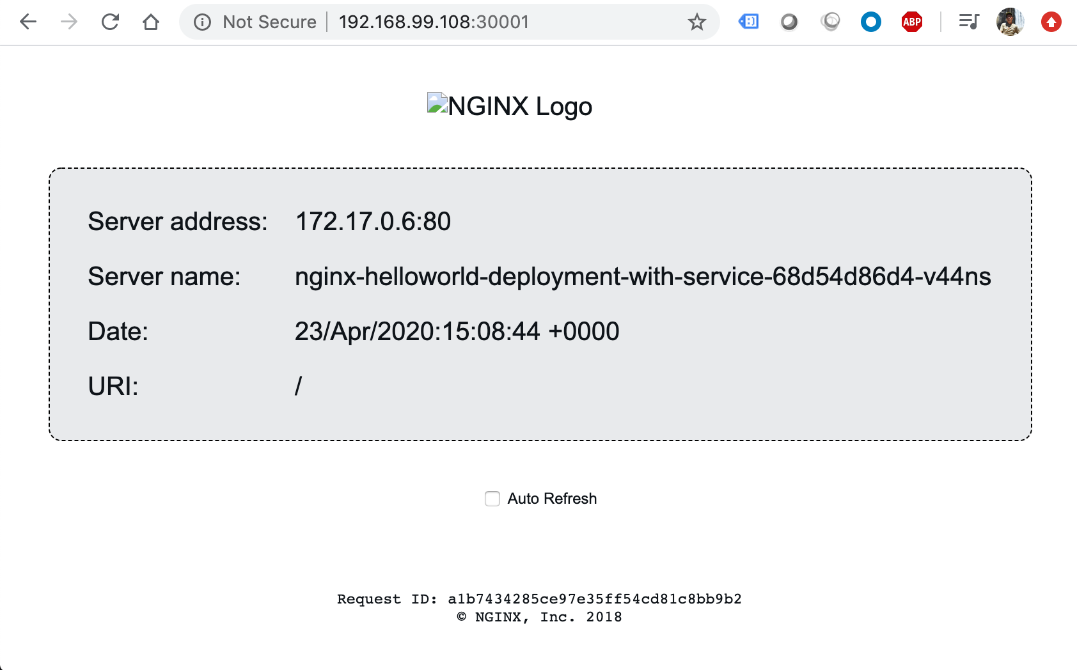Screen dimensions: 1077x670
Task: Click the URI: label
Action: click(x=113, y=386)
